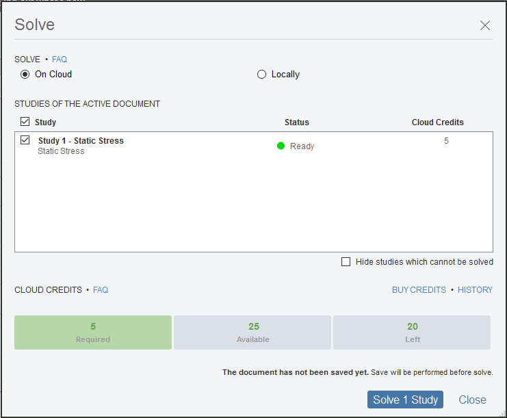
Task: Click the Close text button
Action: coord(472,400)
